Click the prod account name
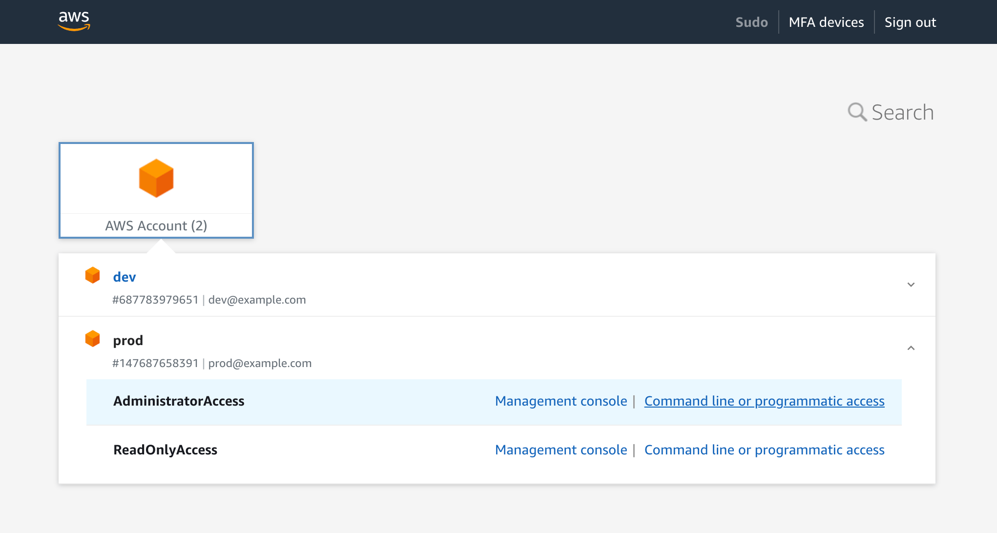The width and height of the screenshot is (997, 533). click(x=128, y=340)
